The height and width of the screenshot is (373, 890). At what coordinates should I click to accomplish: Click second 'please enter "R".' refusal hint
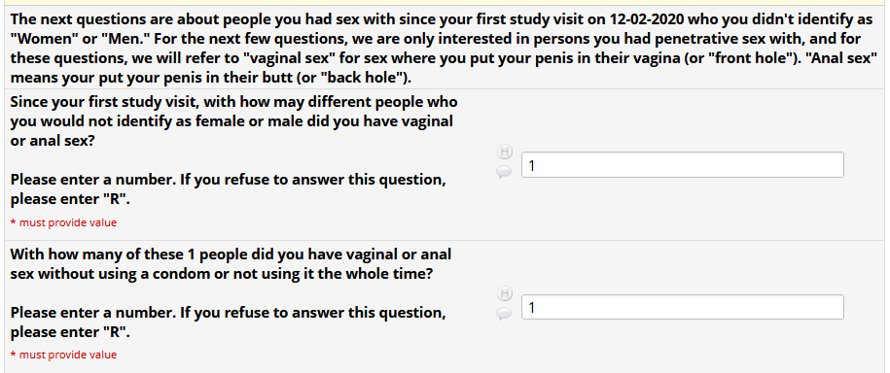pyautogui.click(x=70, y=332)
